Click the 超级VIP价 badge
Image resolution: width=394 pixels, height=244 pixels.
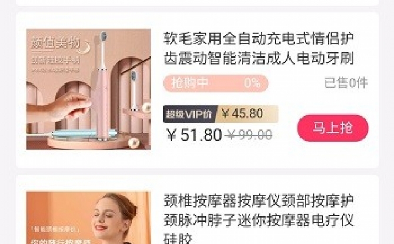(189, 114)
